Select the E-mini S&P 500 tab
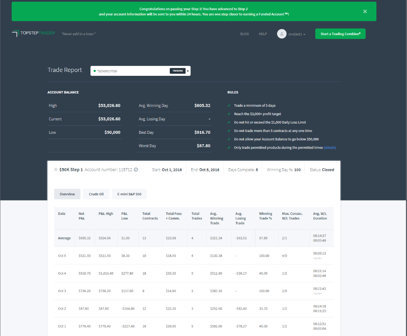 pyautogui.click(x=128, y=194)
